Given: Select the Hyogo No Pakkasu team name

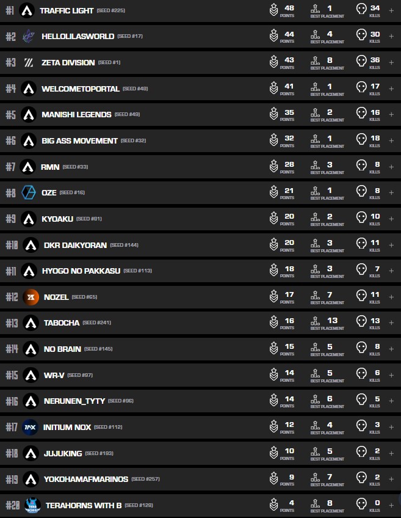Looking at the screenshot, I should coord(81,271).
